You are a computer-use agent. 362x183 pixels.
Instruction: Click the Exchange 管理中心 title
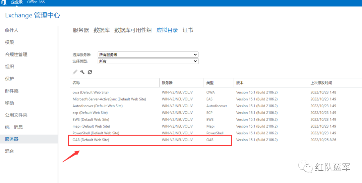point(33,15)
